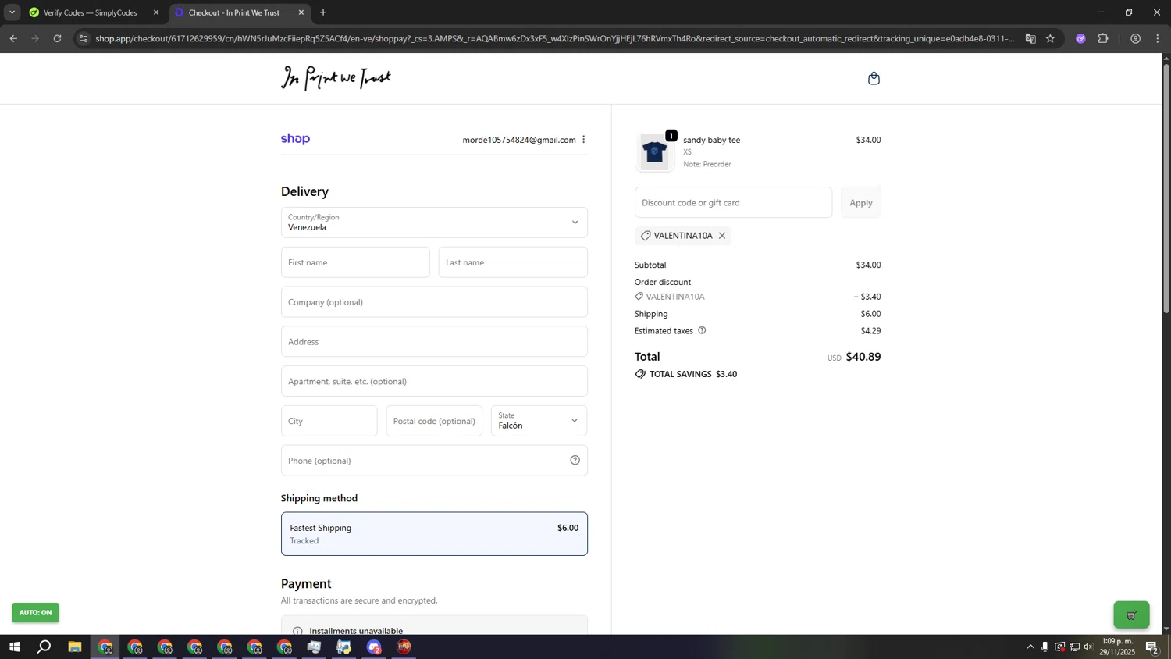The width and height of the screenshot is (1171, 659).
Task: Click the Total $40.89 amount
Action: [863, 357]
